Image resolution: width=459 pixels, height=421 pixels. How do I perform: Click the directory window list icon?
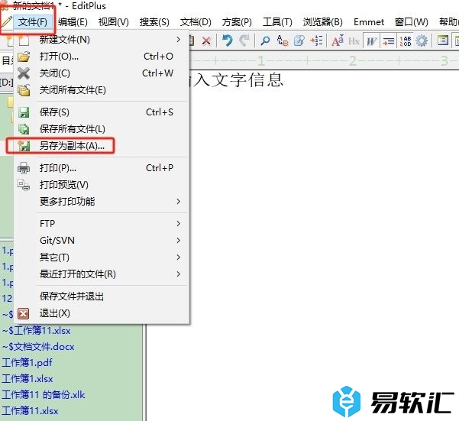click(x=443, y=40)
